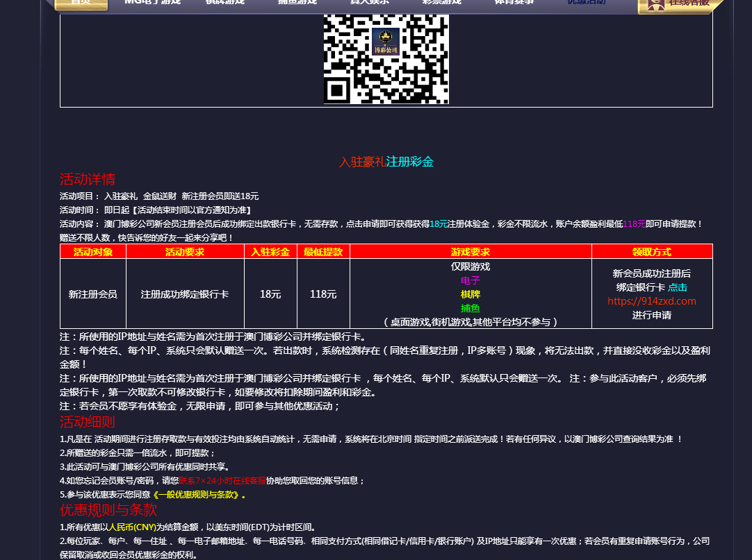Screen dimensions: 752x560
Task: Click the 入驻豪礼注册彩金 title
Action: 386,162
